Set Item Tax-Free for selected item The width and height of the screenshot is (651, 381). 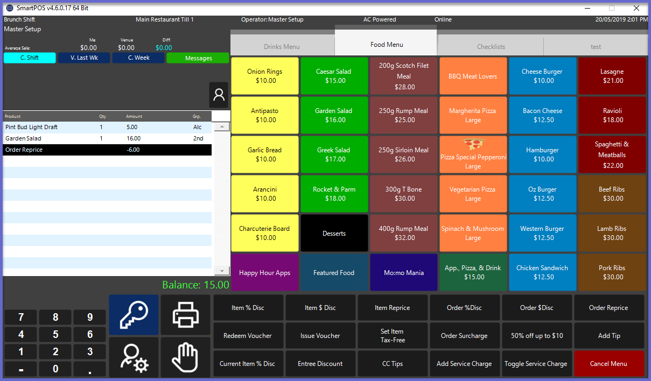[392, 336]
